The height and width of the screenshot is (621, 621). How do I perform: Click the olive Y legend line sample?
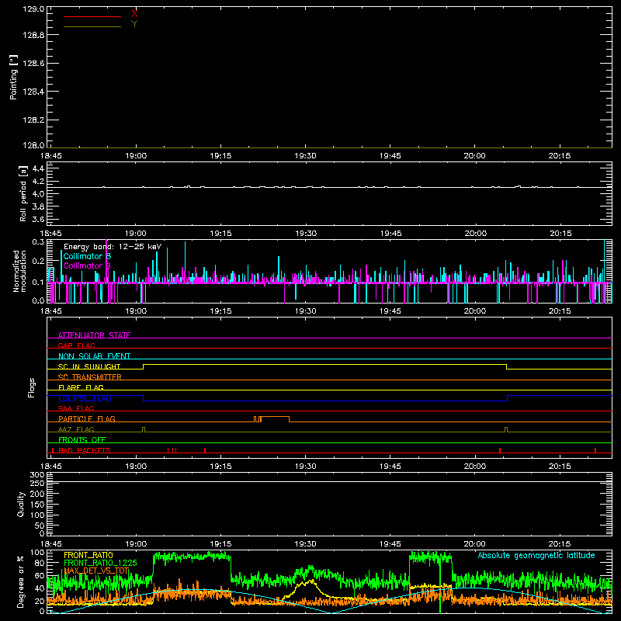click(92, 26)
